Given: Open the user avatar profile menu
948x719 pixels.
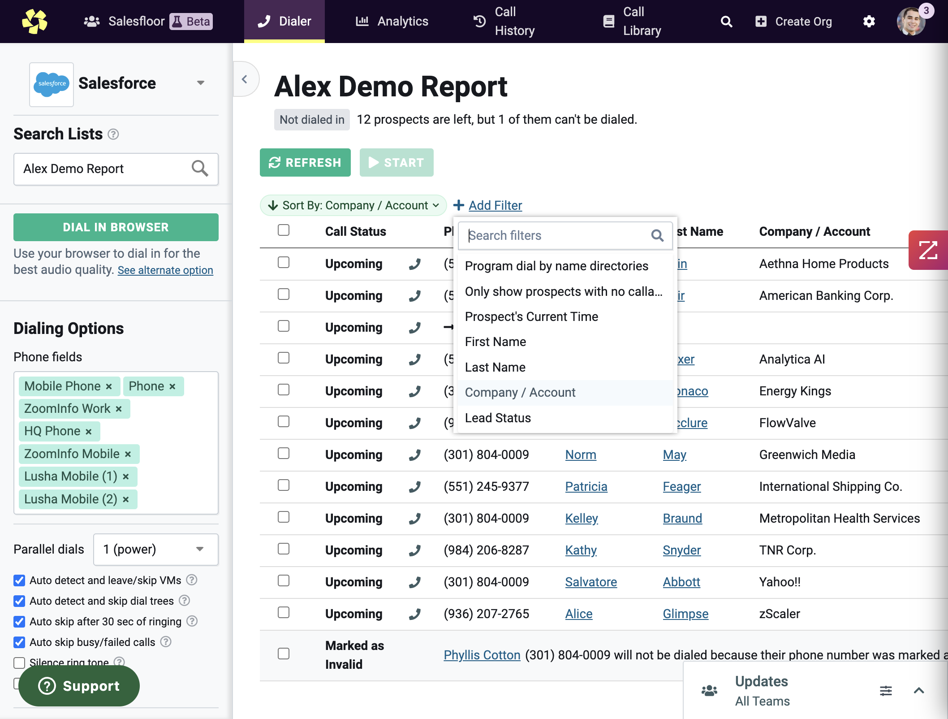Looking at the screenshot, I should pyautogui.click(x=911, y=22).
